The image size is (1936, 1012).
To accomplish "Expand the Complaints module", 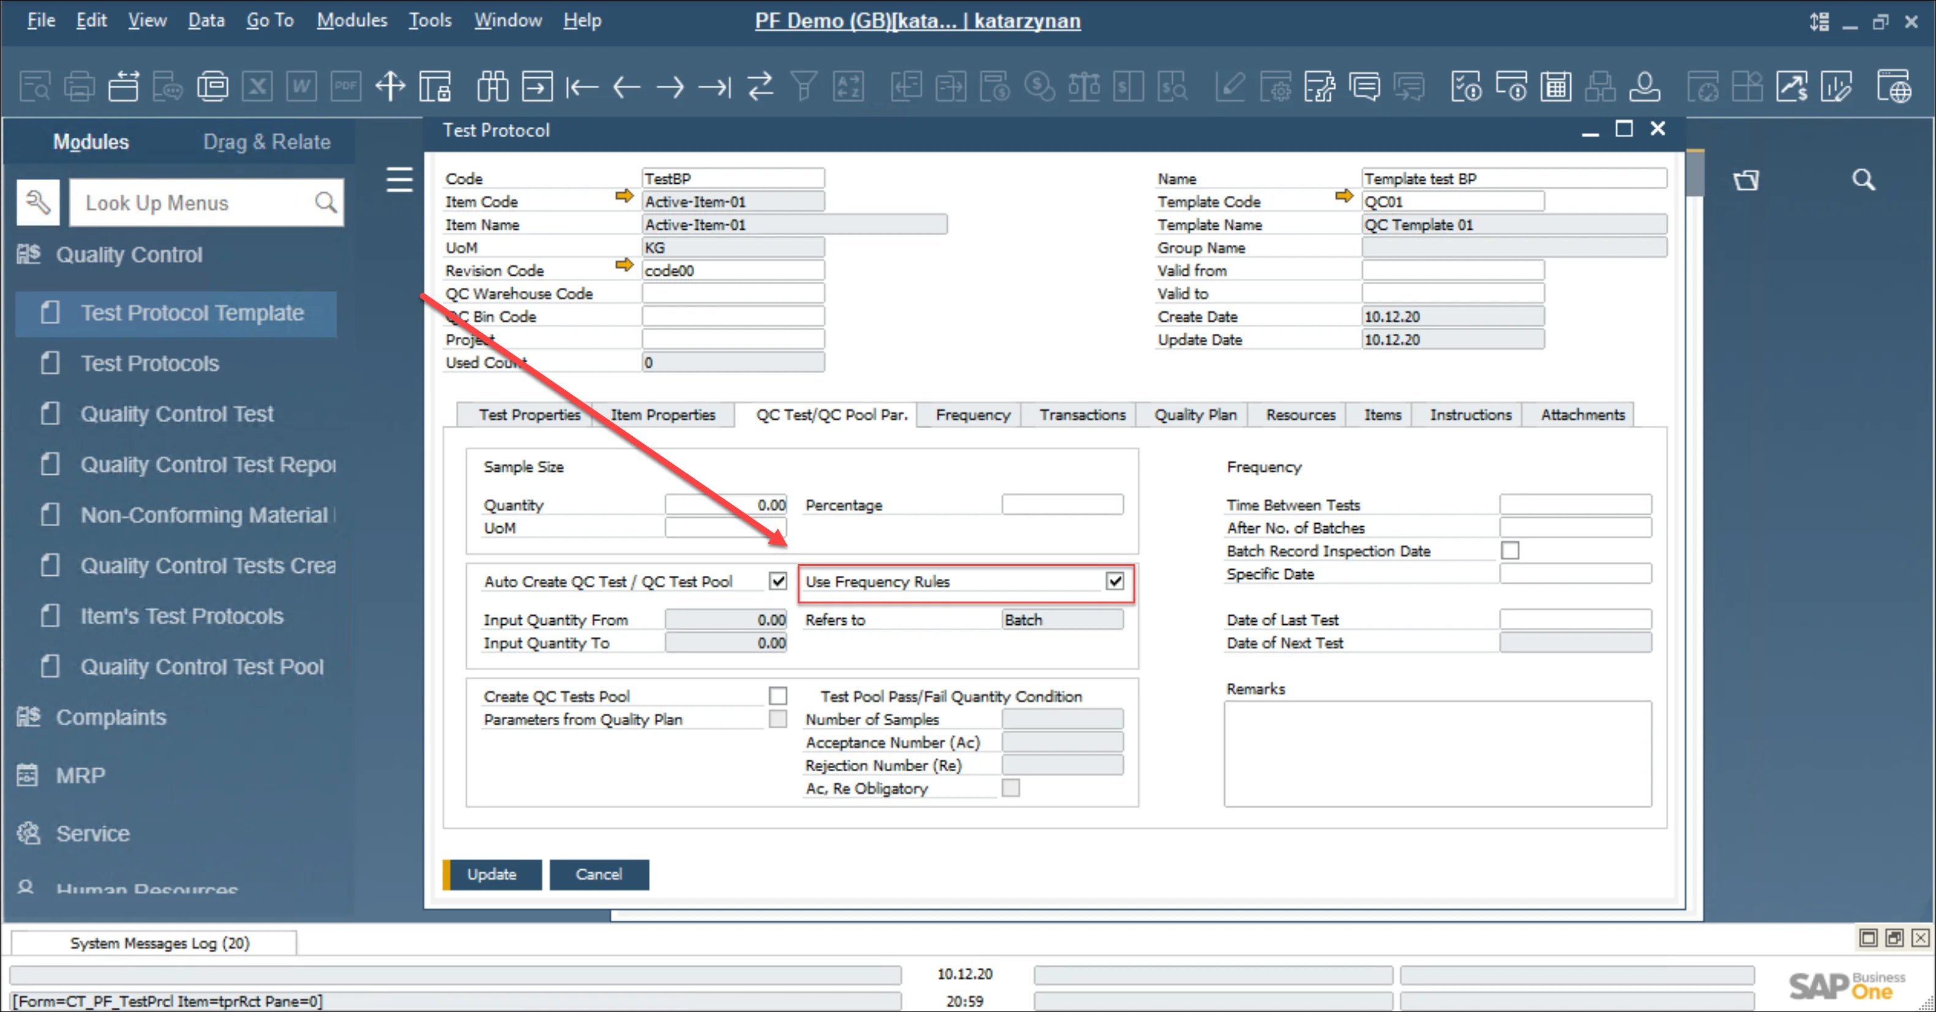I will tap(110, 717).
